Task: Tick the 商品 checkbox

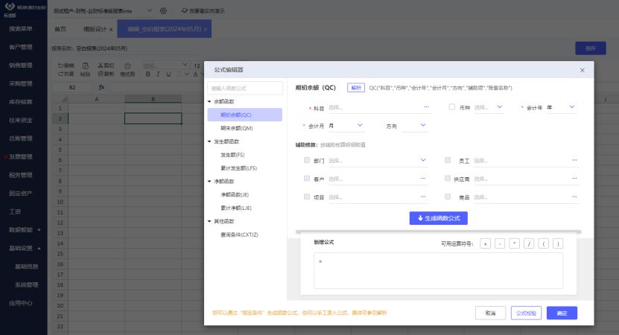Action: coord(448,197)
